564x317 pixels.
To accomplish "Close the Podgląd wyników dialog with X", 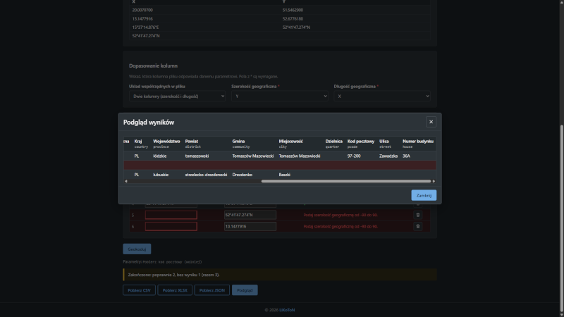I will (x=431, y=122).
